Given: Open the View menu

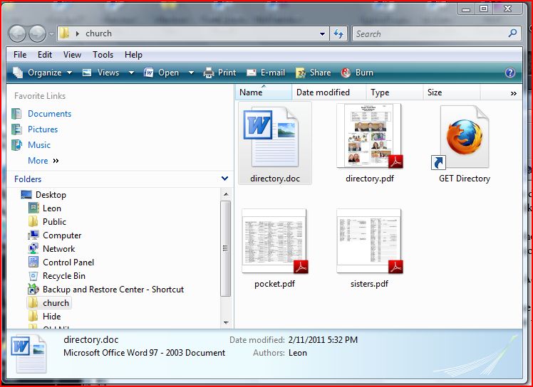Looking at the screenshot, I should coord(72,55).
